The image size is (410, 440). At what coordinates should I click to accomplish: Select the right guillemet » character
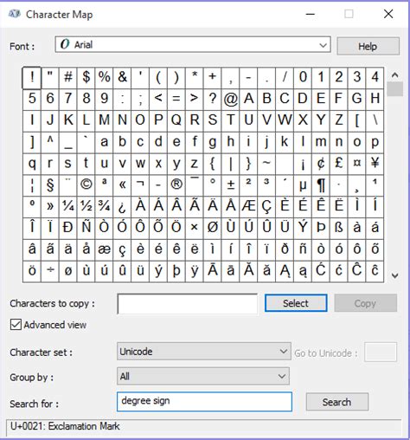pyautogui.click(x=50, y=206)
